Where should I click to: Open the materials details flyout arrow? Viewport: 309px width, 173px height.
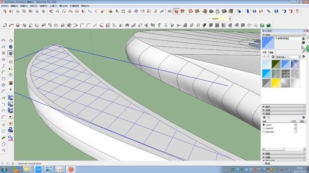click(x=304, y=57)
